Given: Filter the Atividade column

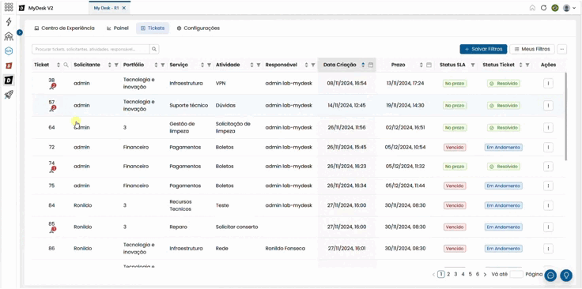Looking at the screenshot, I should point(259,65).
